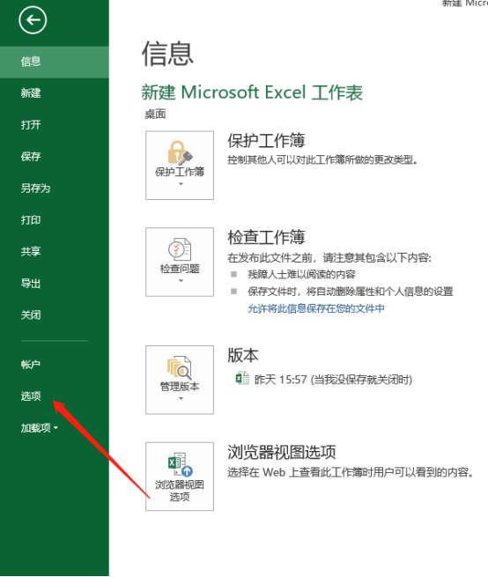
Task: Expand the 管理版本 dropdown arrow
Action: tap(181, 398)
